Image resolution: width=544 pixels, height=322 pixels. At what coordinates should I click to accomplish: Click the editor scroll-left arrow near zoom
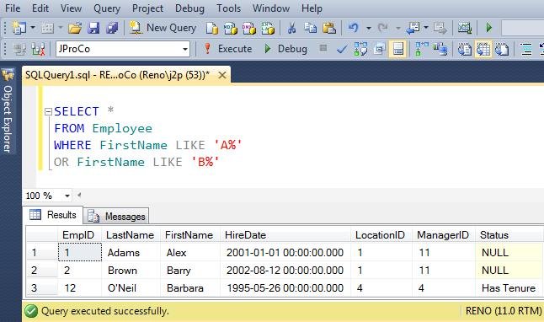[79, 195]
